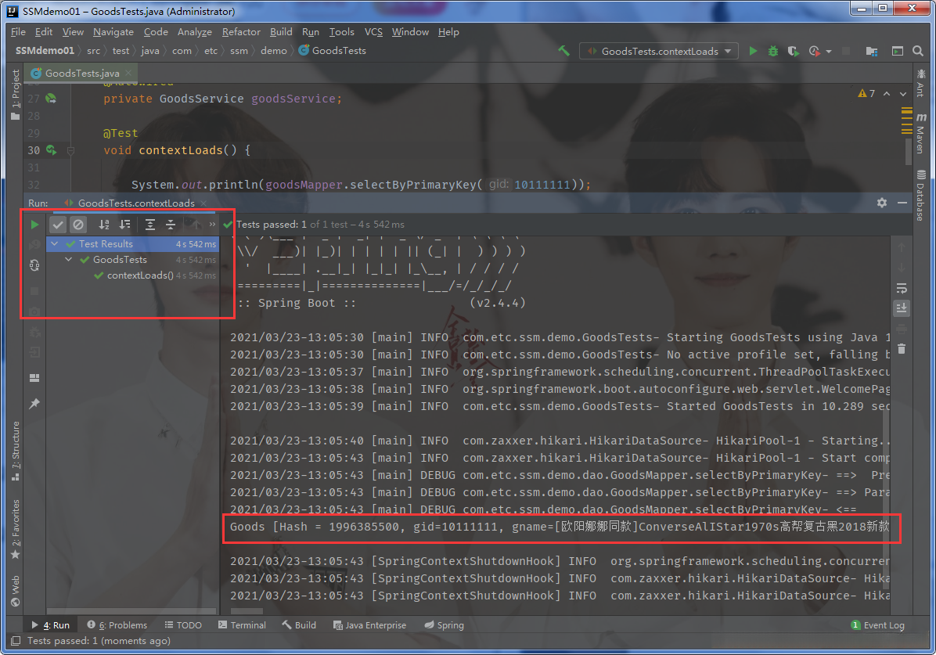This screenshot has height=655, width=936.
Task: Open the Problems tool window
Action: click(x=117, y=625)
